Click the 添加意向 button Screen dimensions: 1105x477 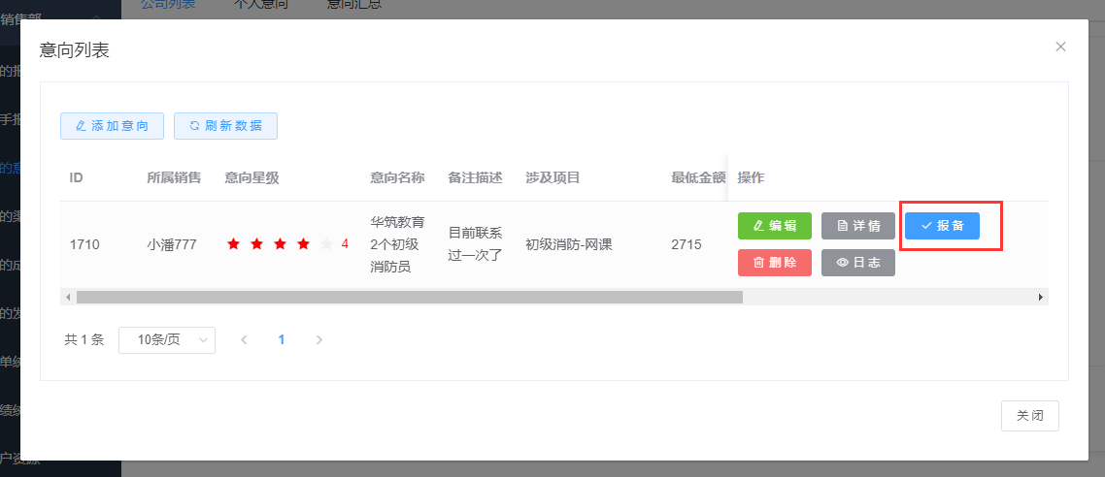(x=112, y=126)
